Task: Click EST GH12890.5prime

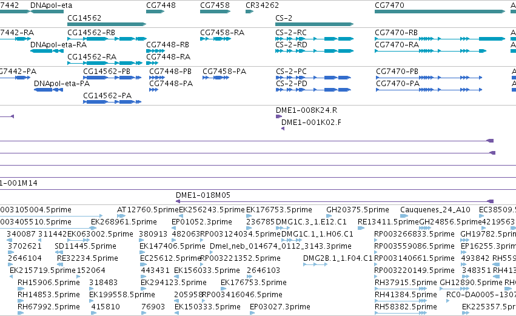Action: [471, 283]
